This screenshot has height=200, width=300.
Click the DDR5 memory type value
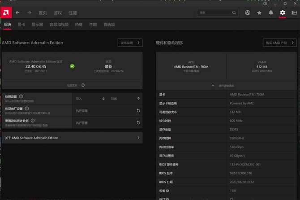point(234,130)
